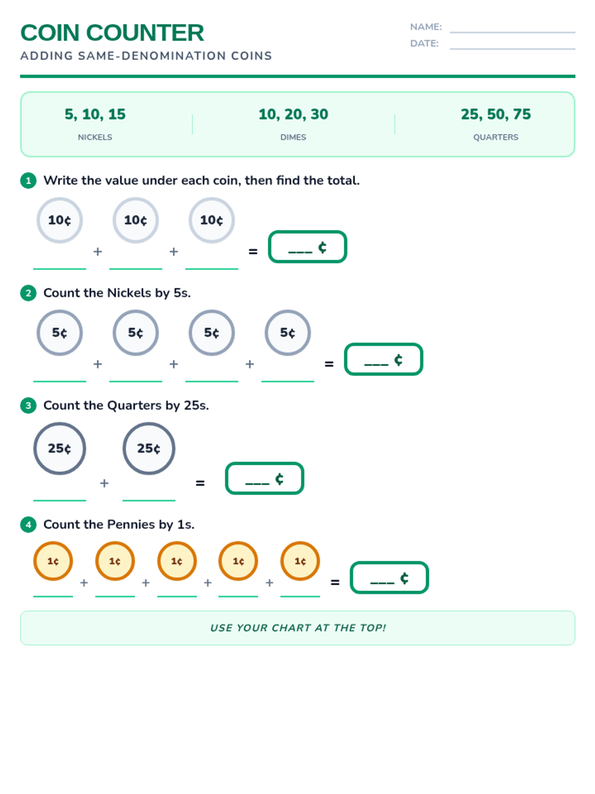Click the dimes total answer box
This screenshot has height=794, width=595.
[307, 247]
